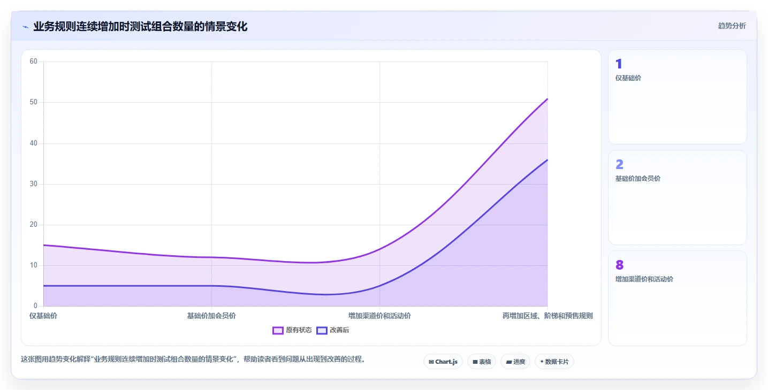Viewport: 768px width, 390px height.
Task: Click the x-axis label 增加渠道价和活动价
Action: point(379,316)
